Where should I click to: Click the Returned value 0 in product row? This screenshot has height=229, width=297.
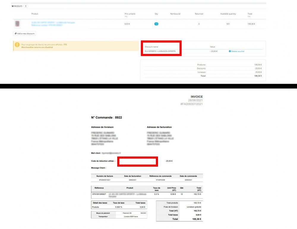(199, 24)
